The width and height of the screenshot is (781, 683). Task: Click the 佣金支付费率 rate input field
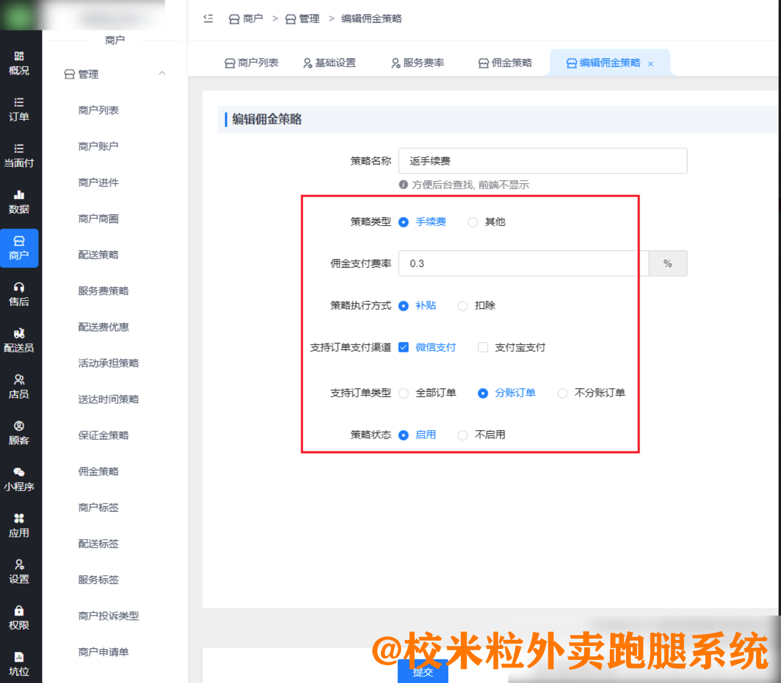[522, 263]
